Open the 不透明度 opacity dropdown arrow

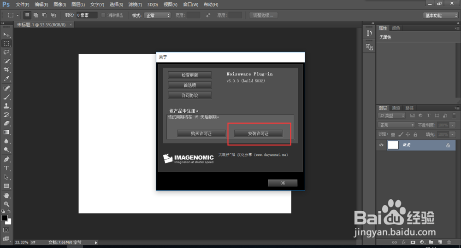click(453, 125)
